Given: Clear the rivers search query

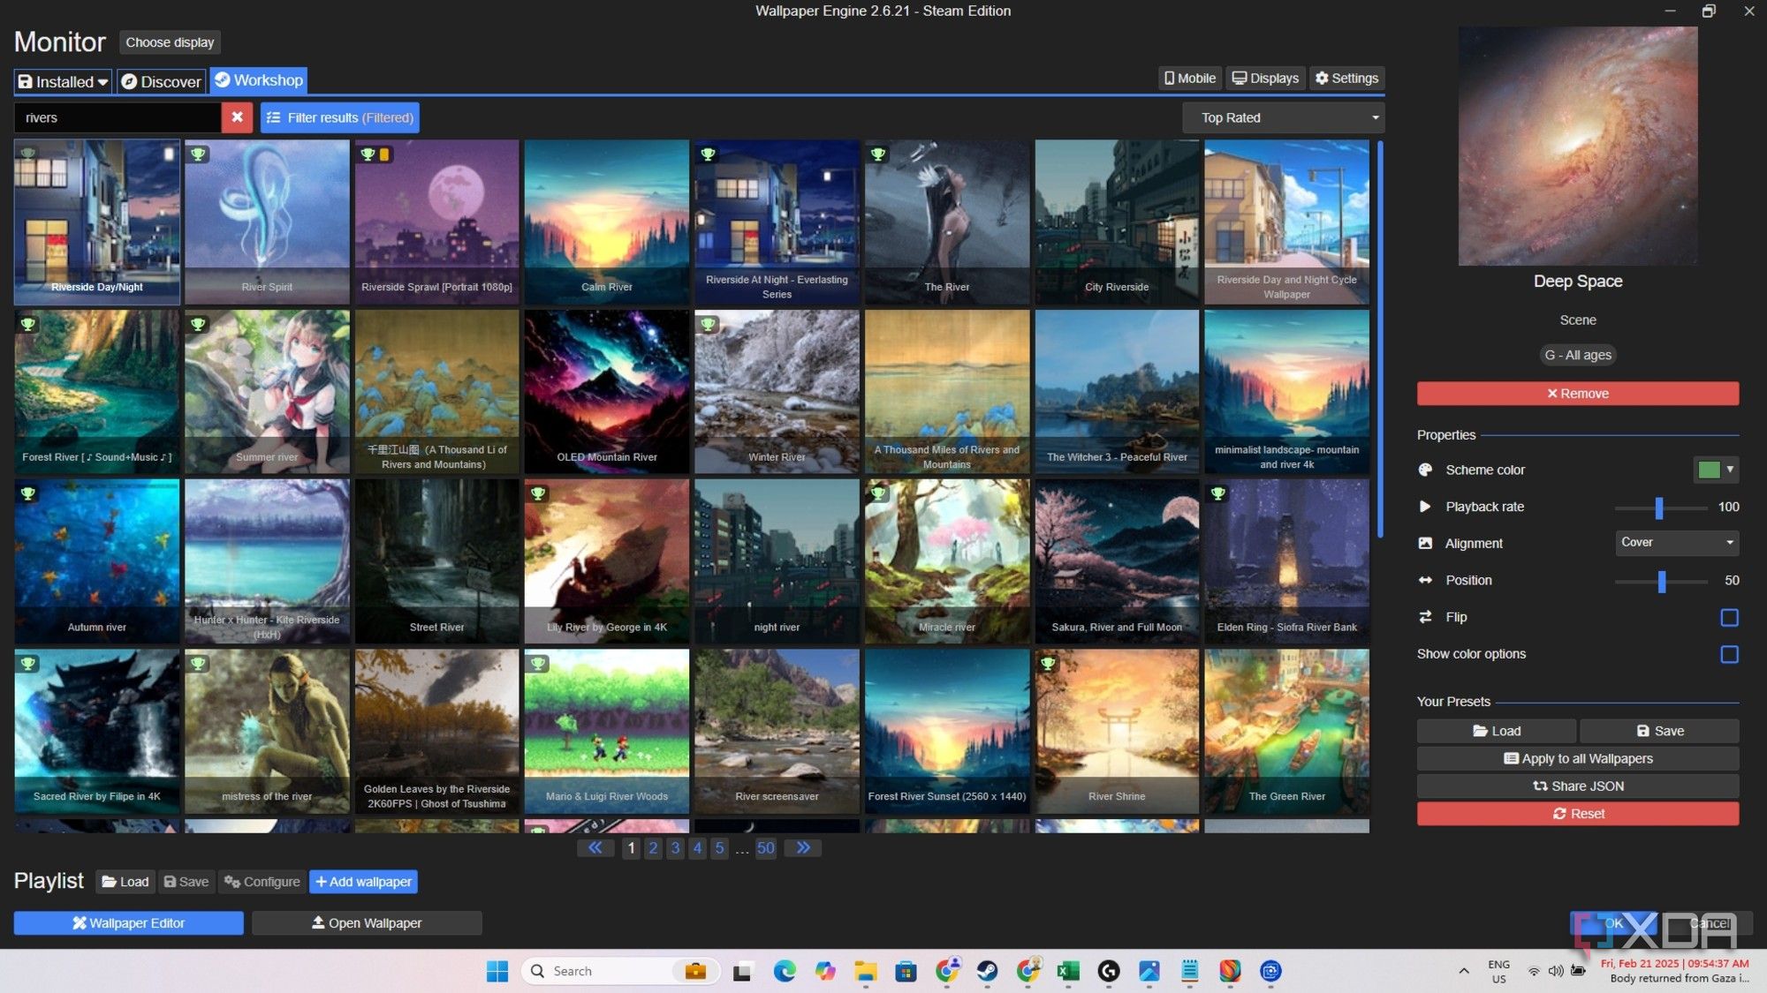Looking at the screenshot, I should coord(237,117).
